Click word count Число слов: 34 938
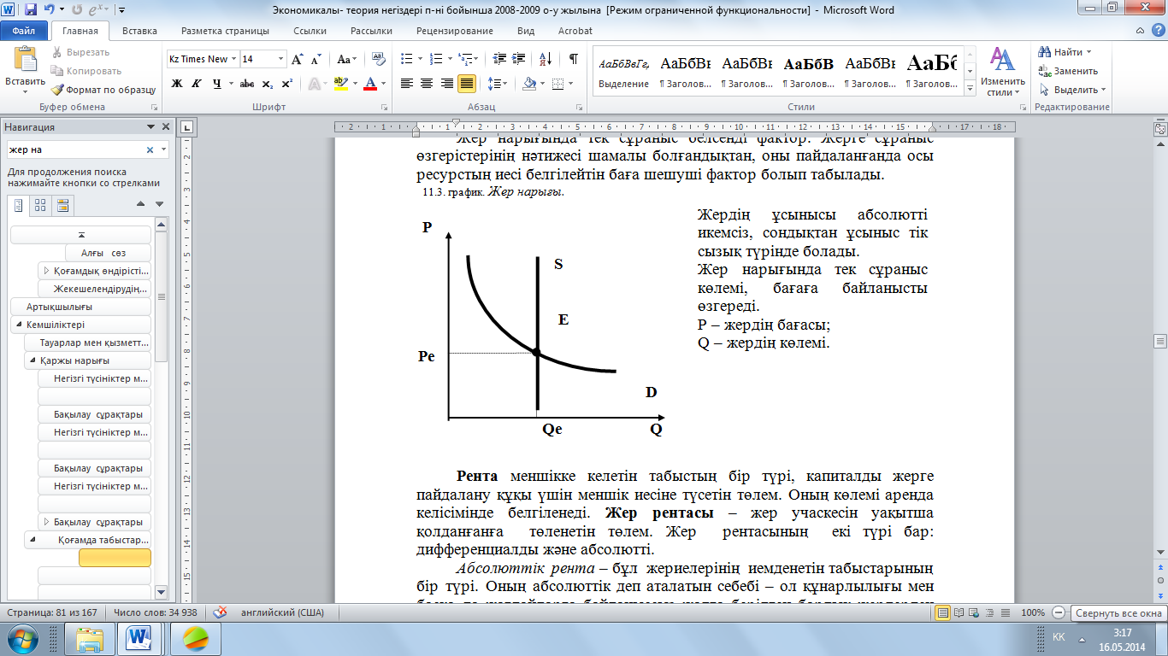 [156, 612]
